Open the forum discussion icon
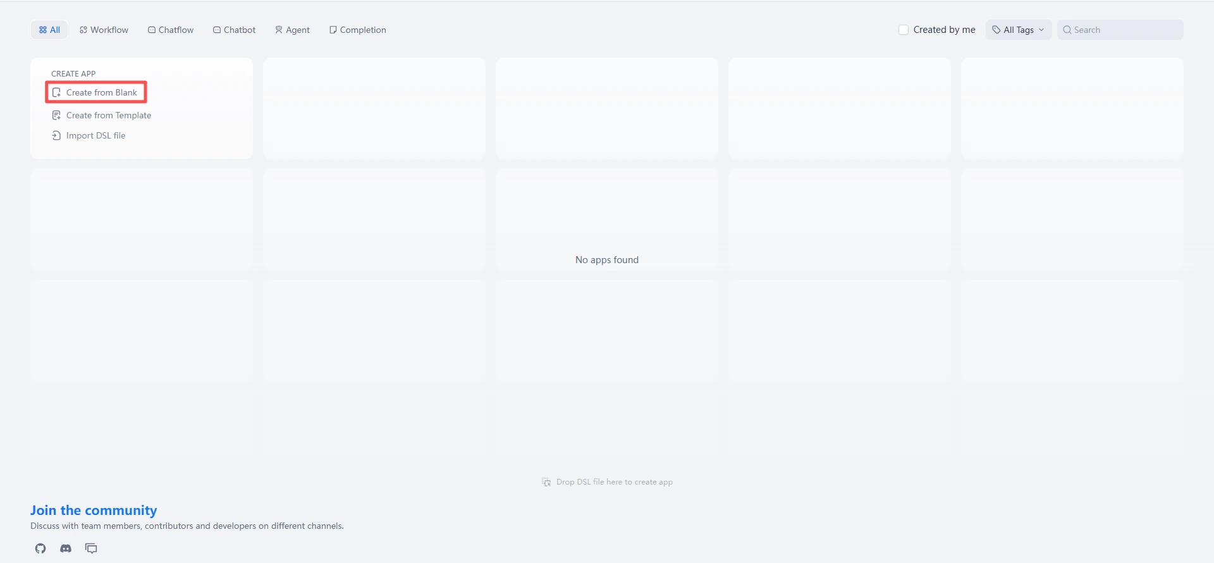This screenshot has width=1214, height=563. point(91,548)
